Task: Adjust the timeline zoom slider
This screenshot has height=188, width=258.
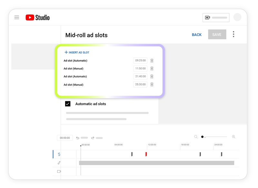Action: (202, 137)
